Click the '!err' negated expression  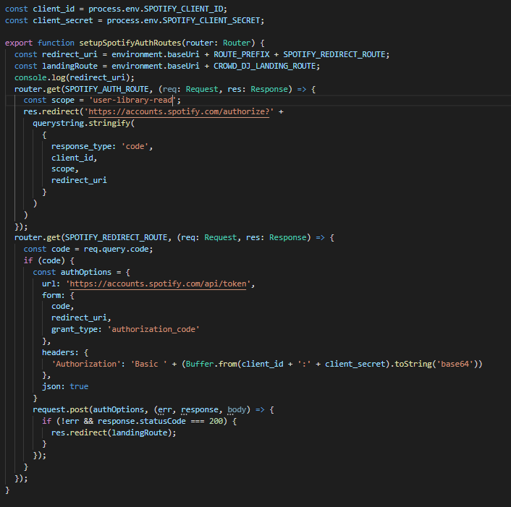pyautogui.click(x=69, y=422)
